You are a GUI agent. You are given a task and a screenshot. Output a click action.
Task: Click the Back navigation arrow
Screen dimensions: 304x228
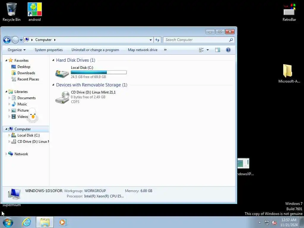(7, 40)
